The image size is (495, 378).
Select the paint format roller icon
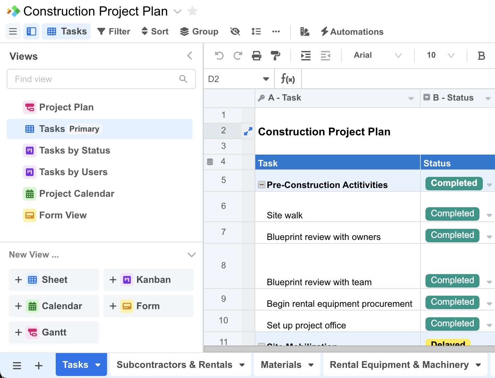[276, 55]
